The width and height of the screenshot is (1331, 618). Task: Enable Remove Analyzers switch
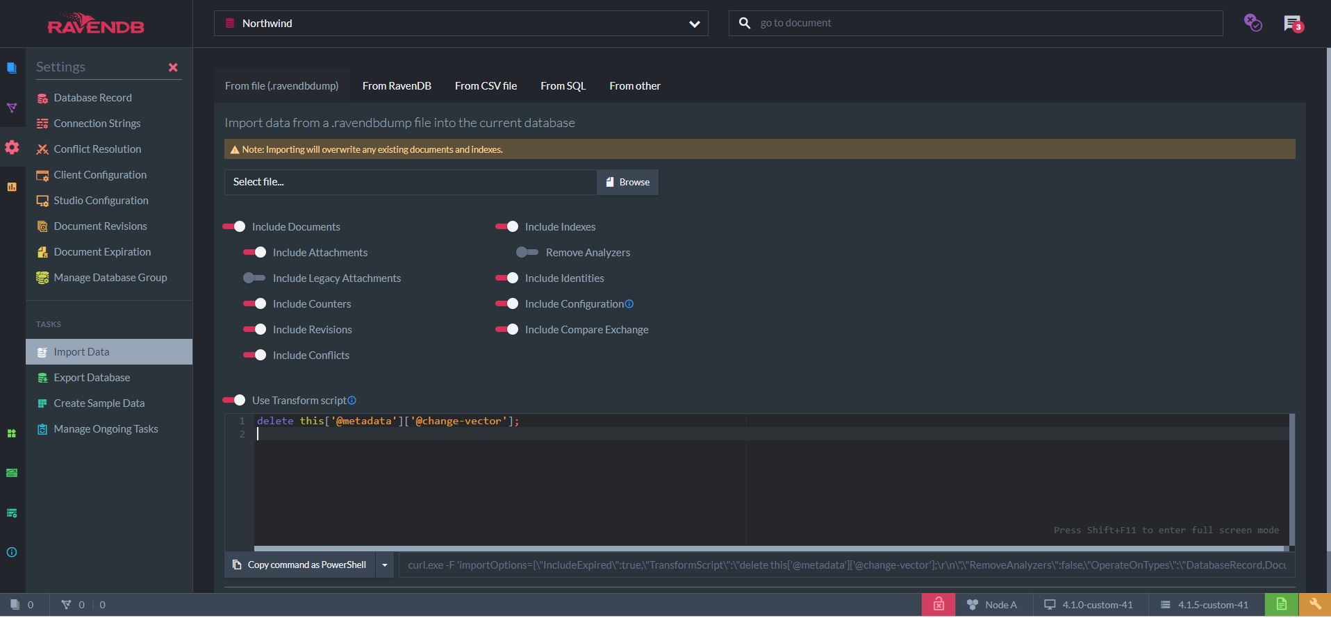pos(527,252)
